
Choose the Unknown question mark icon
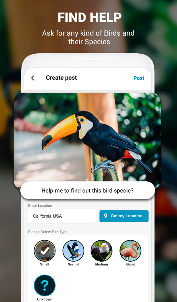click(45, 285)
